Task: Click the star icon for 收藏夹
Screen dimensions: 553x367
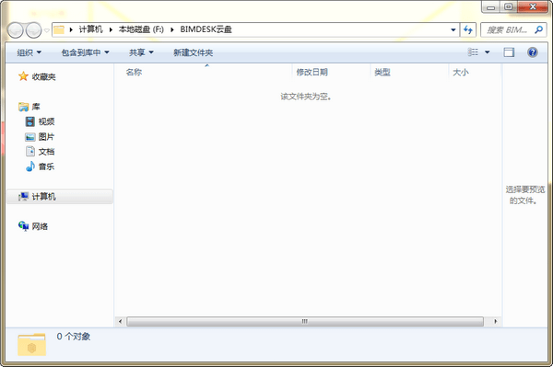Action: pos(23,76)
